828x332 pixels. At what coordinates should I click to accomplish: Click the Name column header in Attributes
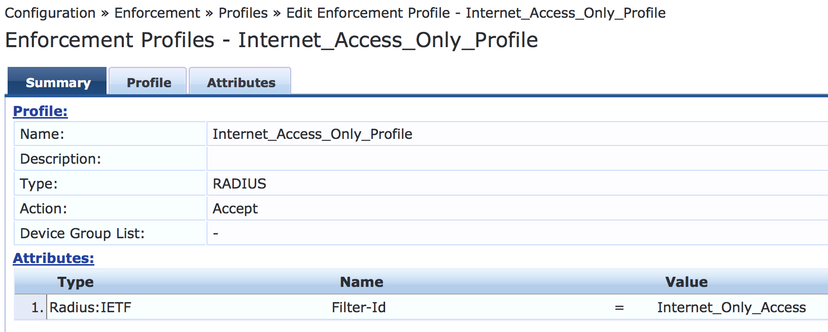click(x=361, y=282)
